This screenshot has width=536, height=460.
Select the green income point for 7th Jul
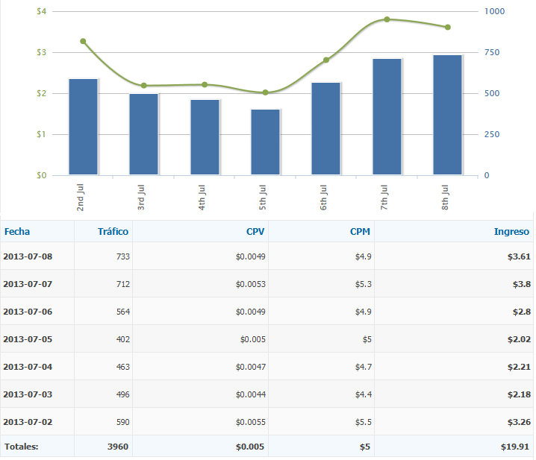pyautogui.click(x=387, y=19)
